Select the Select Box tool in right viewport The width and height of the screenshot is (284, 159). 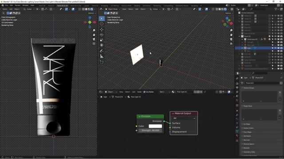pyautogui.click(x=102, y=19)
